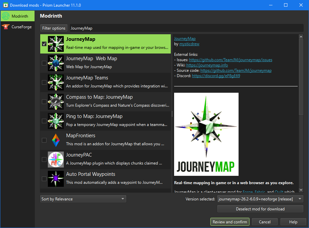
Task: Select the Compass to Map: JourneyMap title
Action: tap(100, 97)
